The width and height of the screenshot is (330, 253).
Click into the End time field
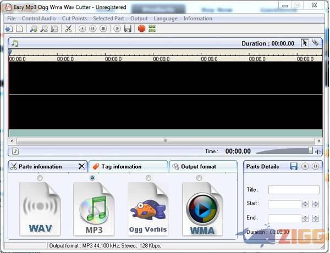[x=284, y=218]
